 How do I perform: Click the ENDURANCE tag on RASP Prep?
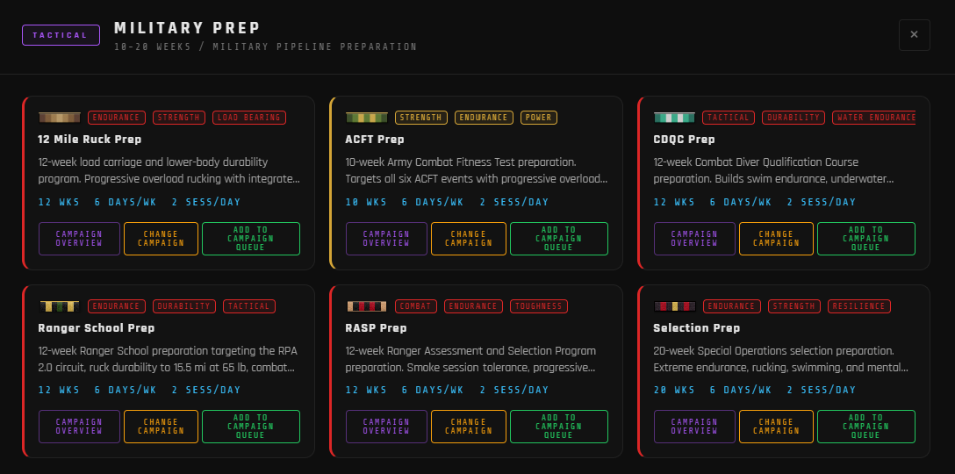pyautogui.click(x=473, y=305)
